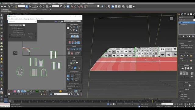Select the Vertex Color Channel radio button

[180, 48]
